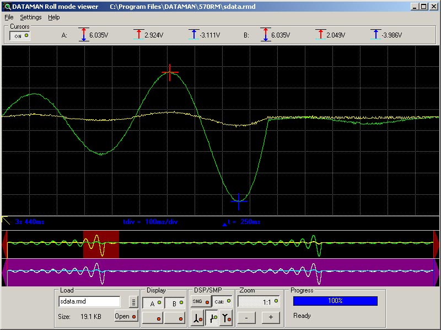Screen dimensions: 441x330
Task: Toggle the Cursors ON switch
Action: (x=20, y=35)
